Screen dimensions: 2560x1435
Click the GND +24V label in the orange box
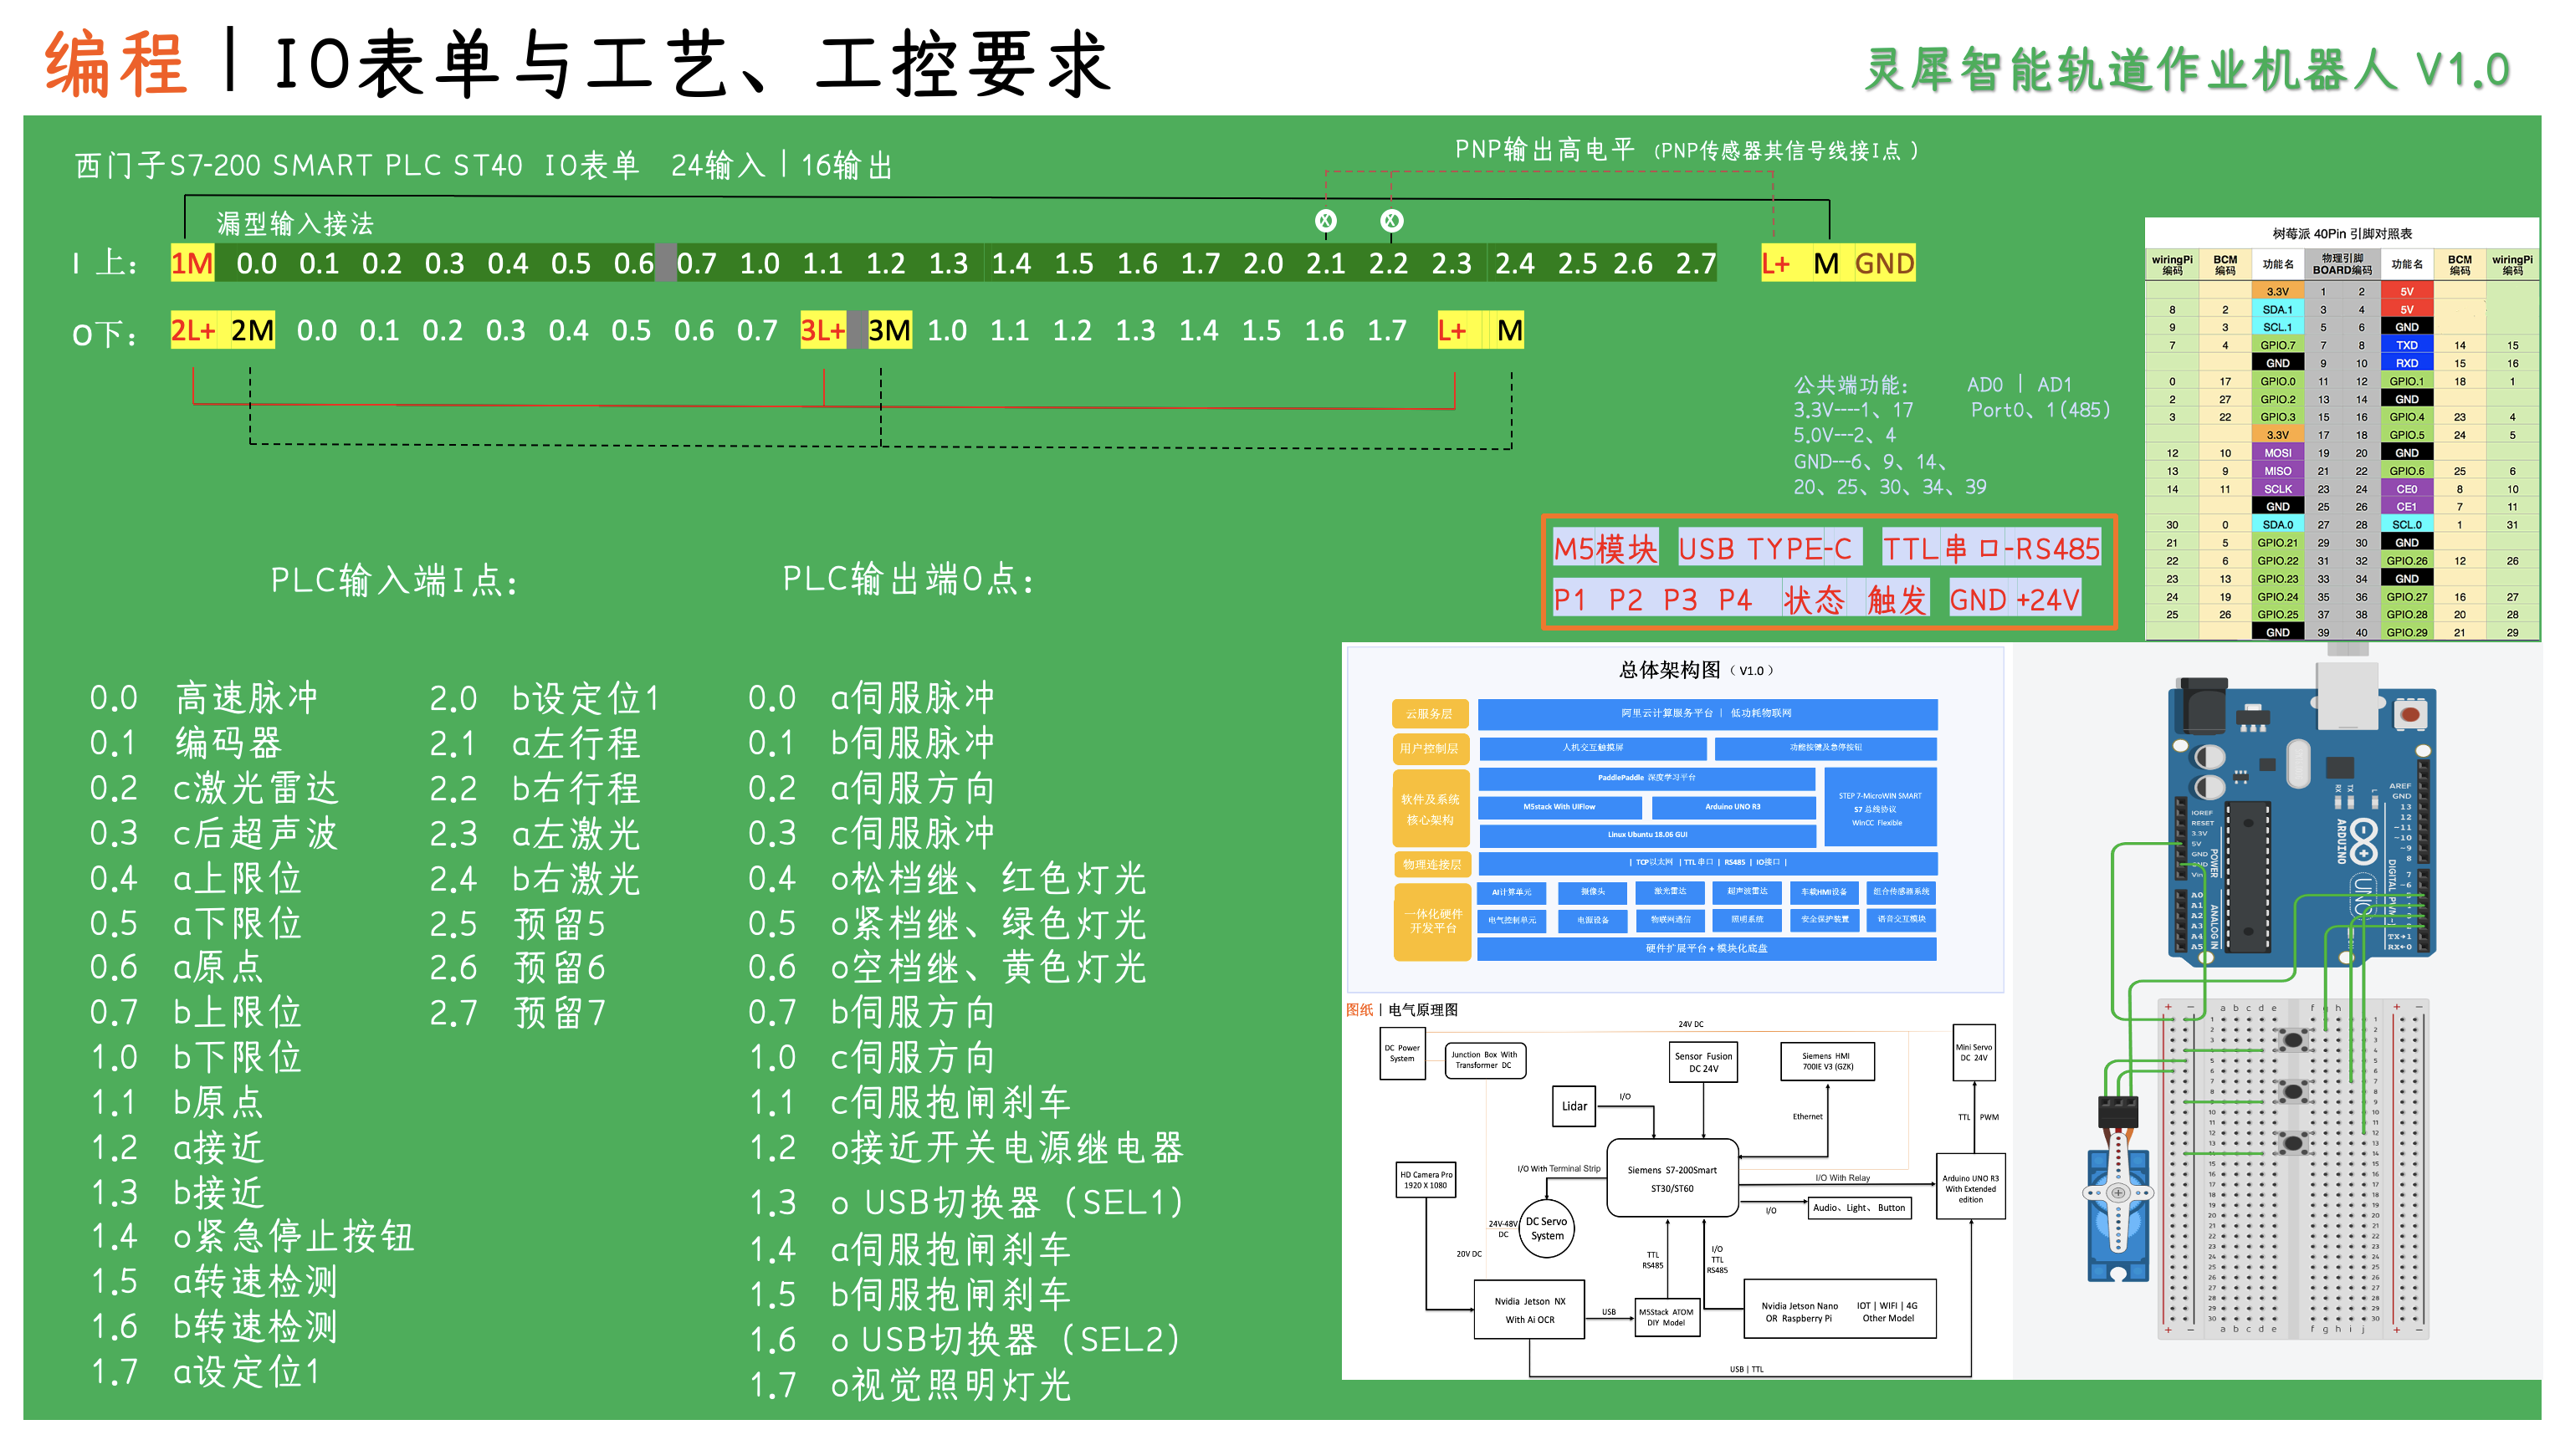point(2015,599)
